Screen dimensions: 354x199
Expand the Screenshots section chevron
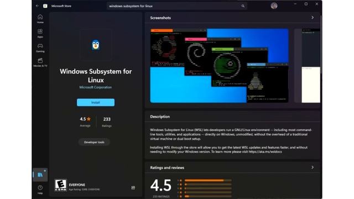tap(313, 18)
